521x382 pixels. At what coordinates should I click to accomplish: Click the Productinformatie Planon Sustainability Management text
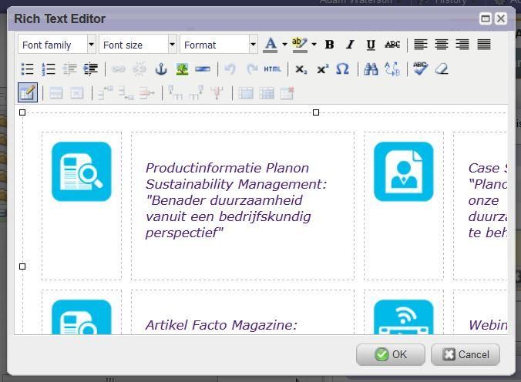tap(237, 200)
